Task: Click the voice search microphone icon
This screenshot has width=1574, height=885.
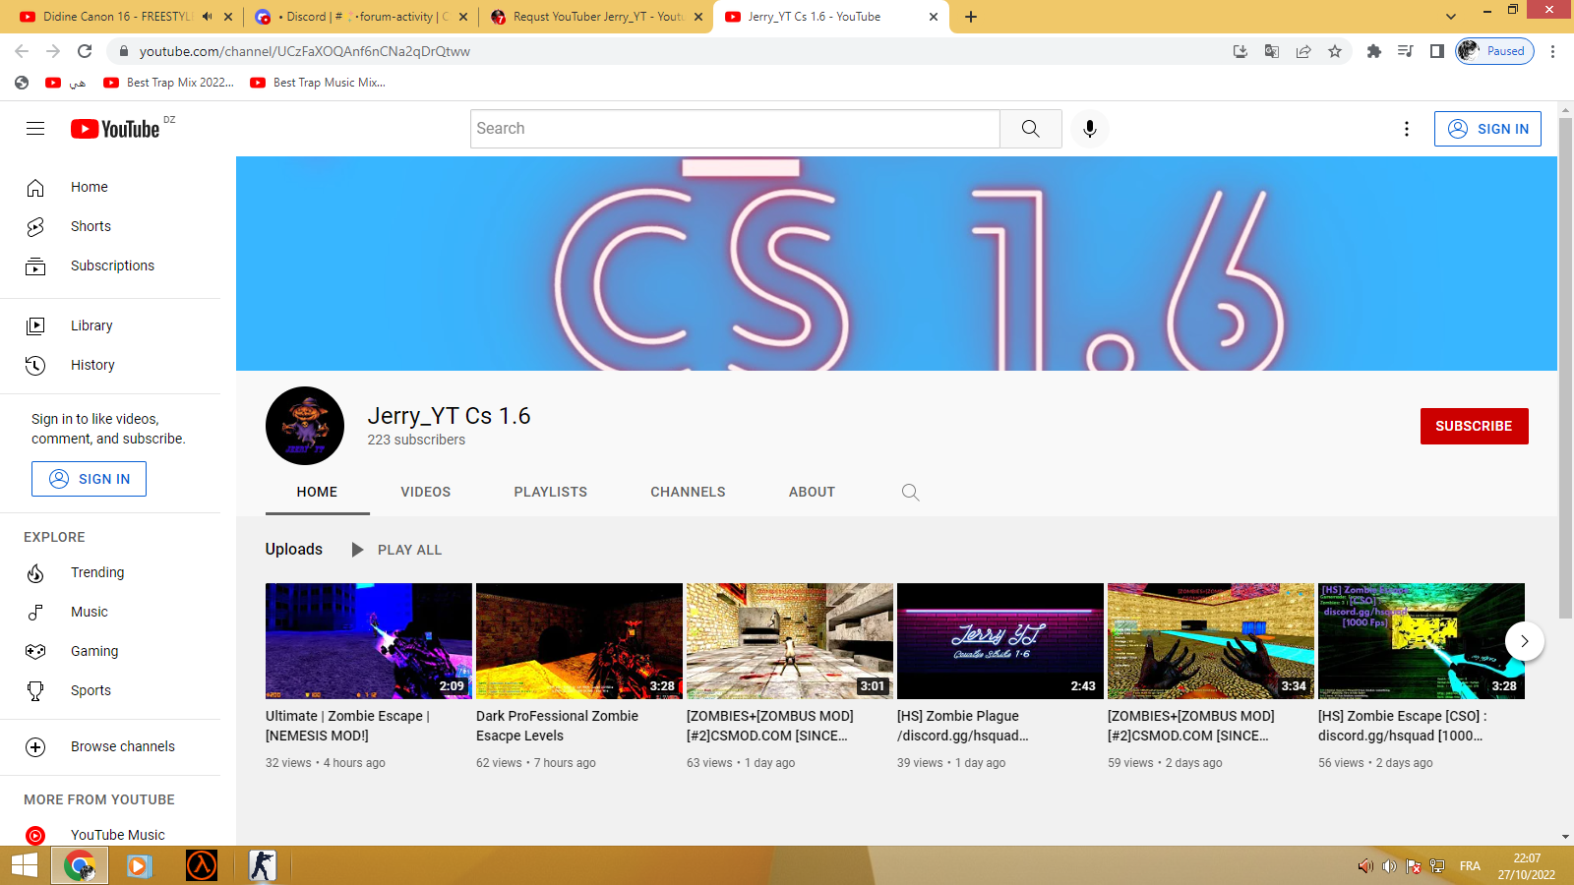Action: (x=1089, y=129)
